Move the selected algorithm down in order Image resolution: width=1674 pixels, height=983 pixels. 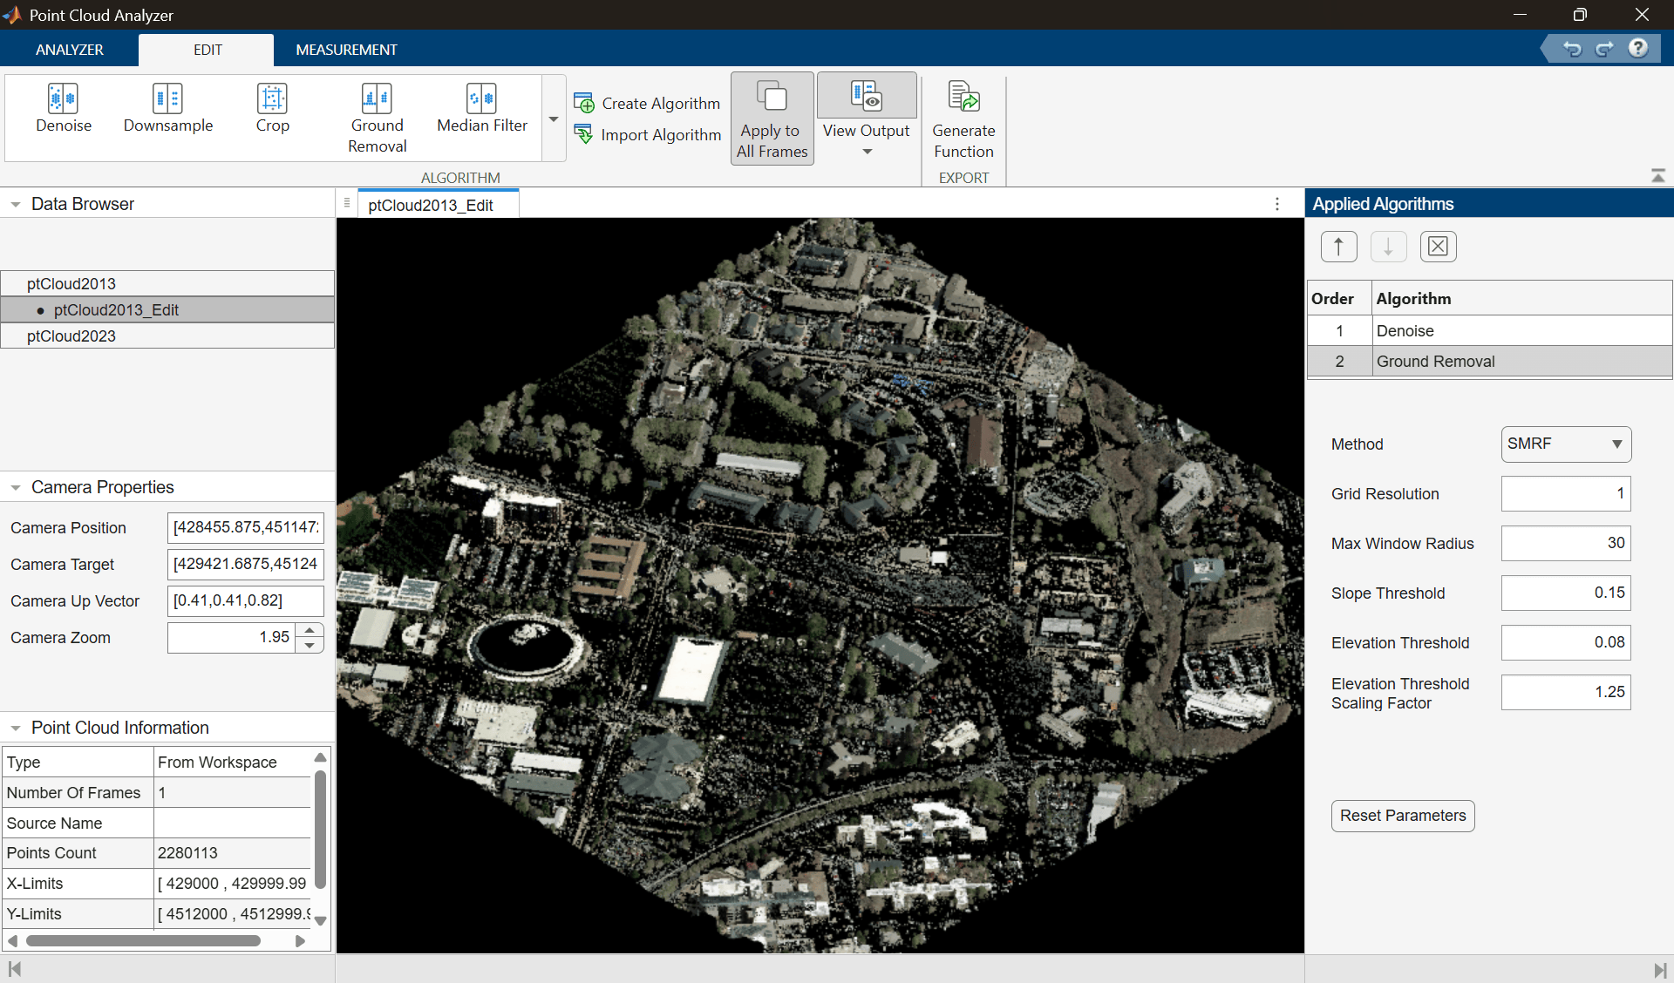click(x=1388, y=247)
